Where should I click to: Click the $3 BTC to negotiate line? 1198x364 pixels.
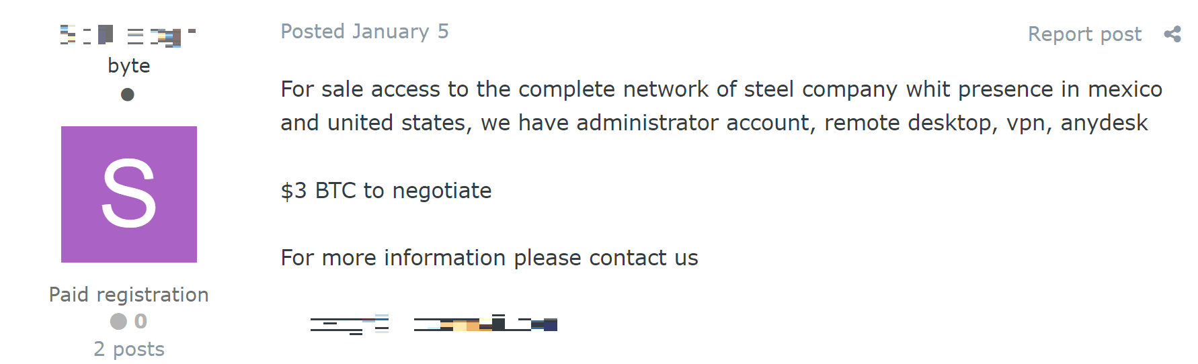[x=386, y=191]
